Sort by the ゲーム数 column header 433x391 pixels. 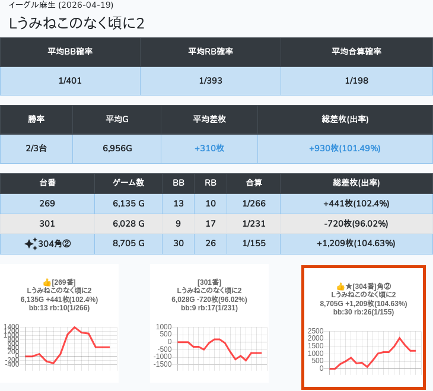pos(128,183)
